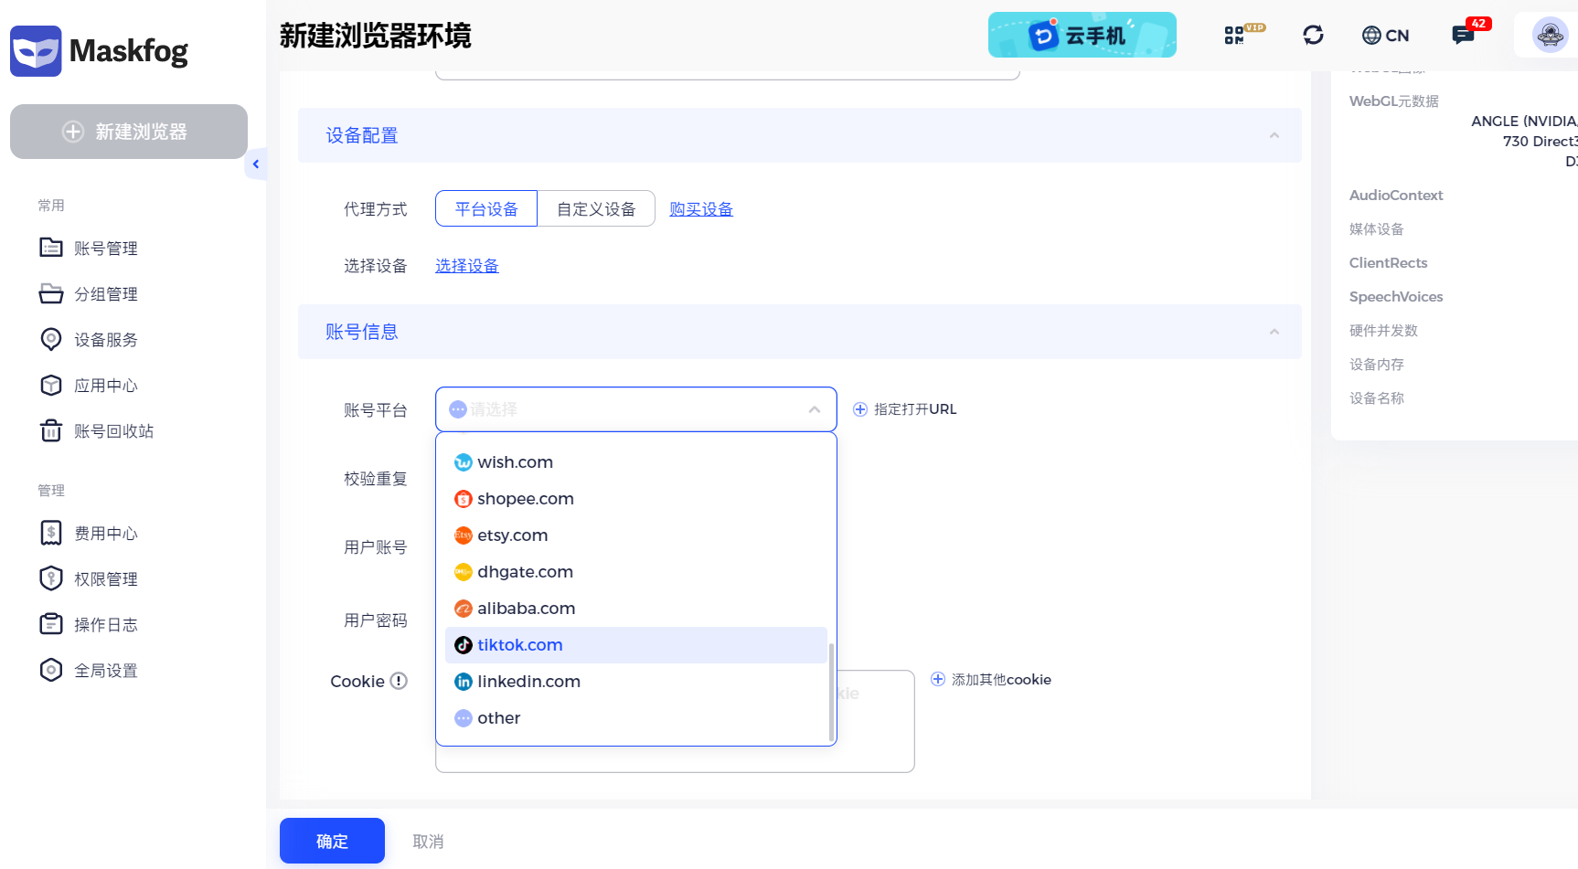Click the 确定 confirm button
Screen dimensions: 1578x869
click(332, 841)
